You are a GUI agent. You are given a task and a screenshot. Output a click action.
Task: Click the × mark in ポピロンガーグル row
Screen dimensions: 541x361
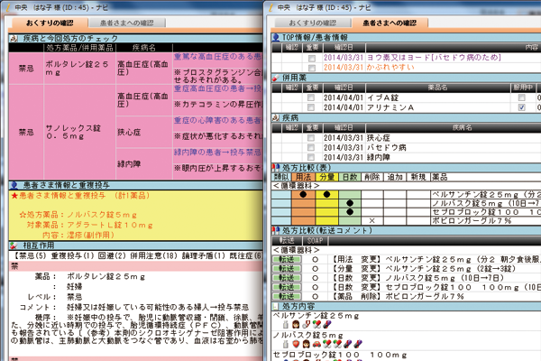tap(371, 221)
